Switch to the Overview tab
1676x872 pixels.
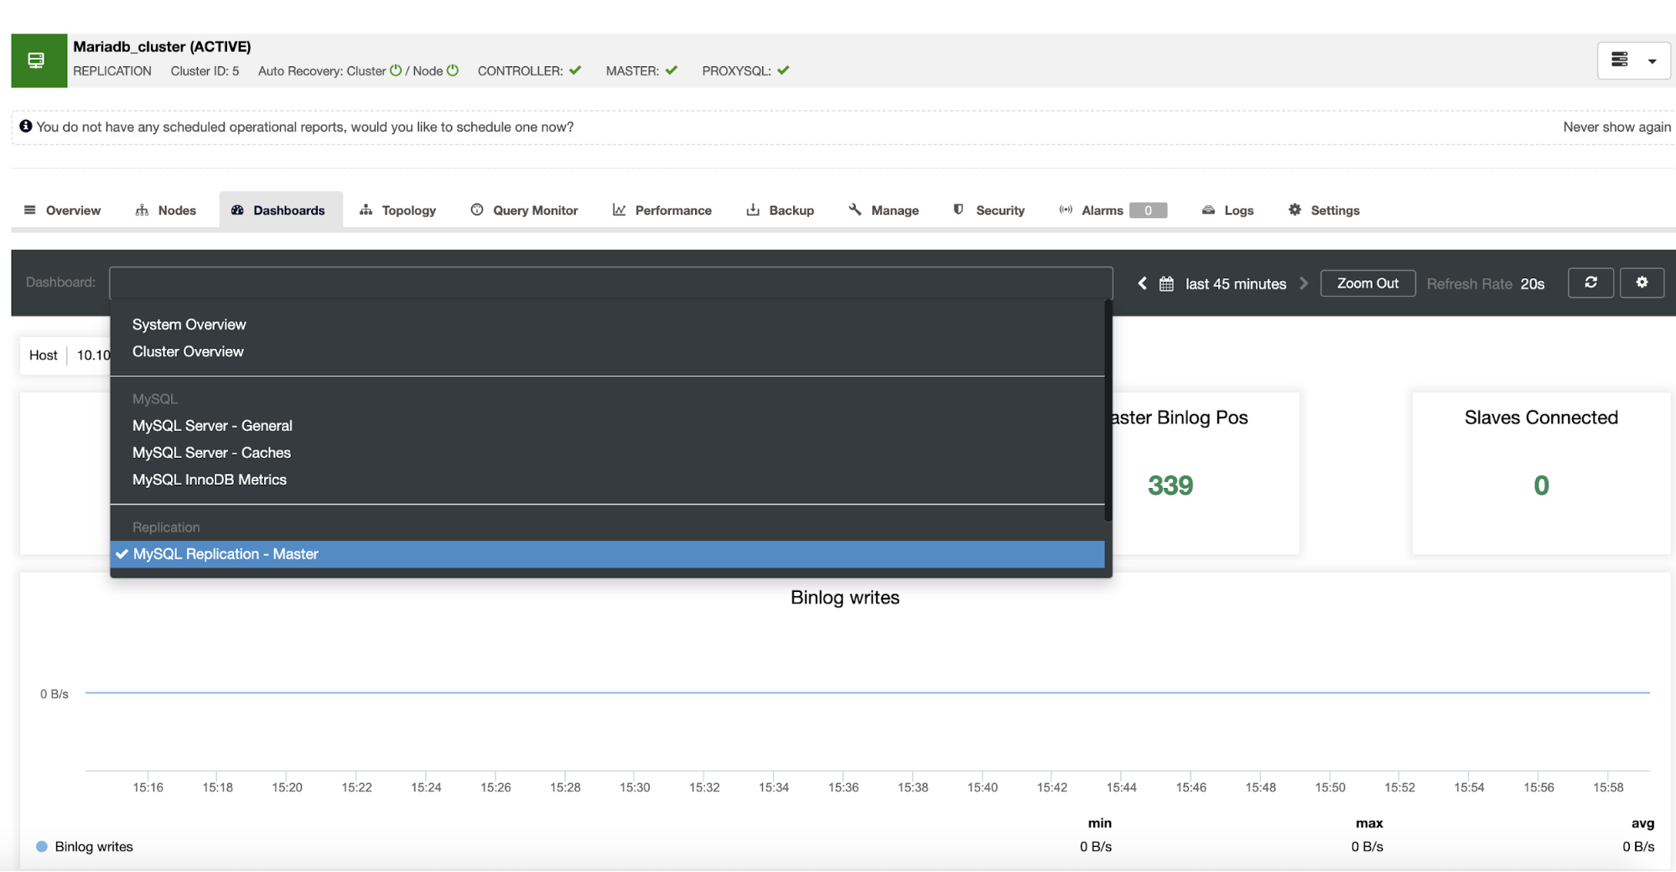point(63,210)
